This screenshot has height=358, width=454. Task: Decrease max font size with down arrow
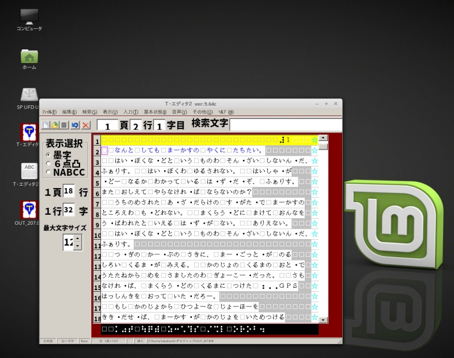78,246
